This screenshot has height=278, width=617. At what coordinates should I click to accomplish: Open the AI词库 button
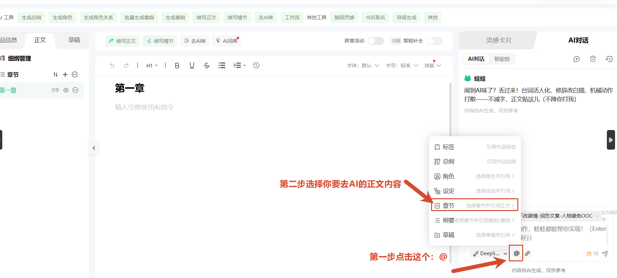pyautogui.click(x=227, y=41)
